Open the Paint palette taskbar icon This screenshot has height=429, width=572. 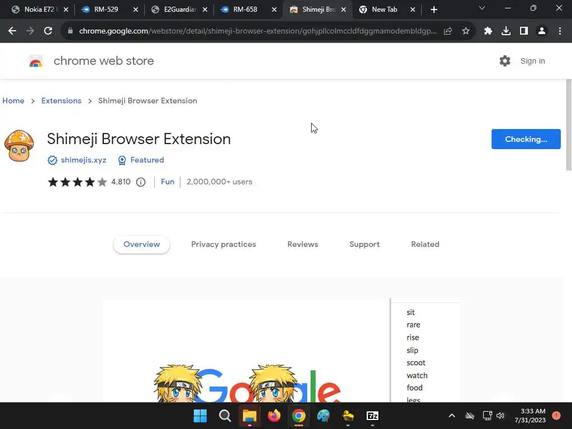coord(323,416)
